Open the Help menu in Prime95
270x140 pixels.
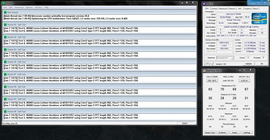[x=46, y=7]
